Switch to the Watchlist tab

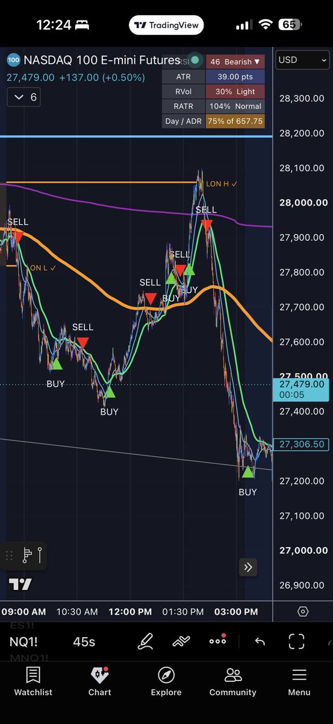(x=34, y=682)
